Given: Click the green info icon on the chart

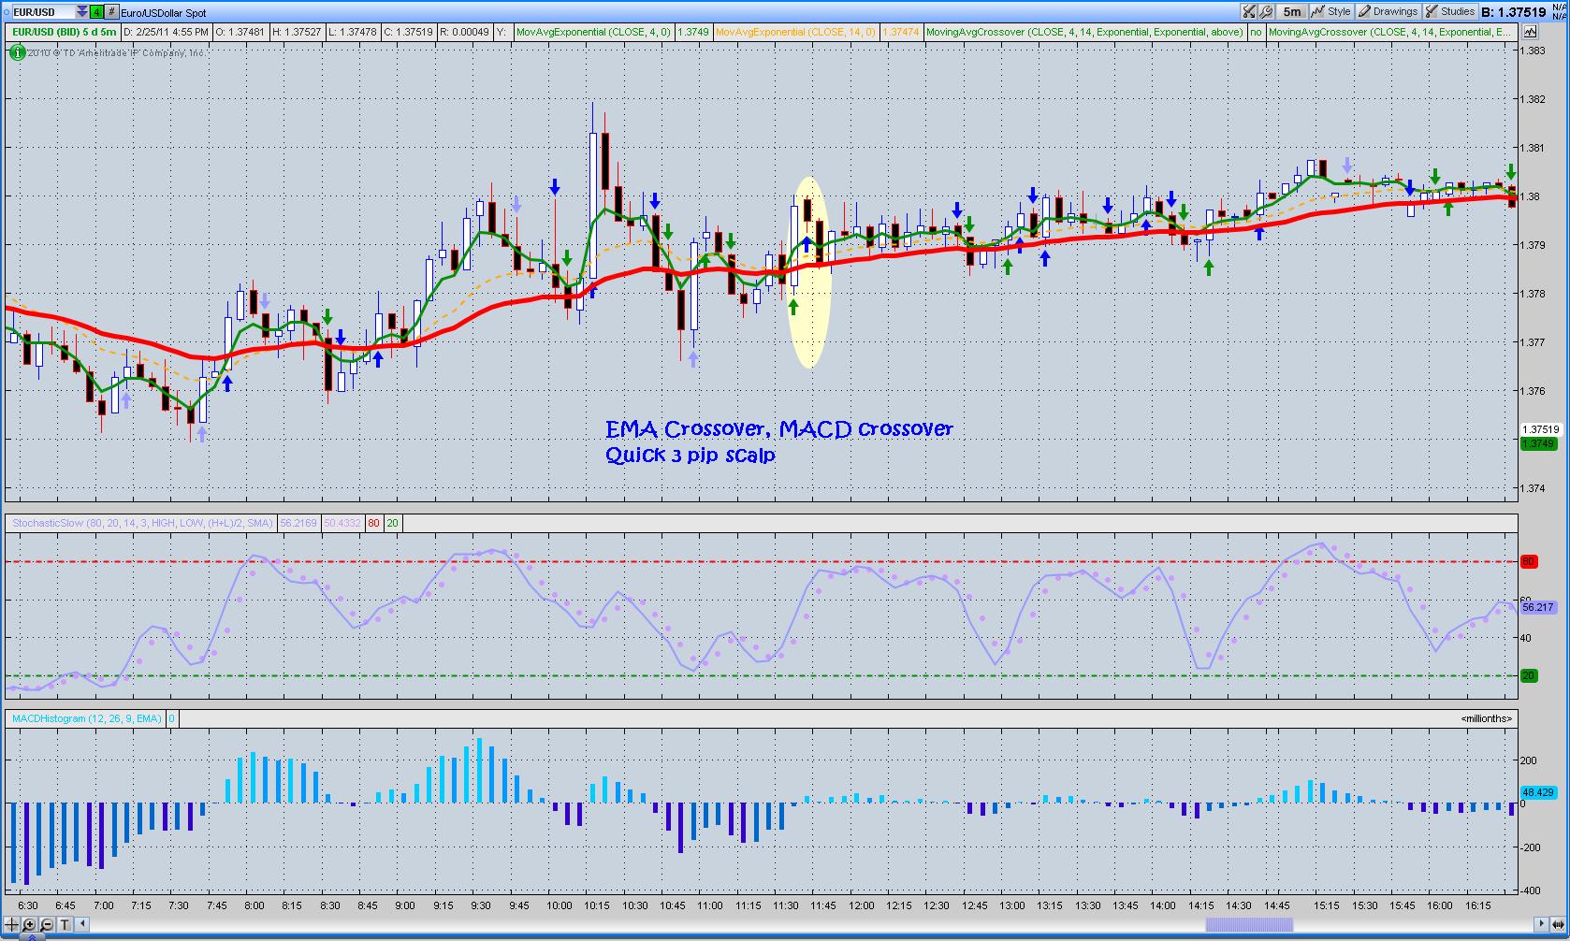Looking at the screenshot, I should 17,52.
